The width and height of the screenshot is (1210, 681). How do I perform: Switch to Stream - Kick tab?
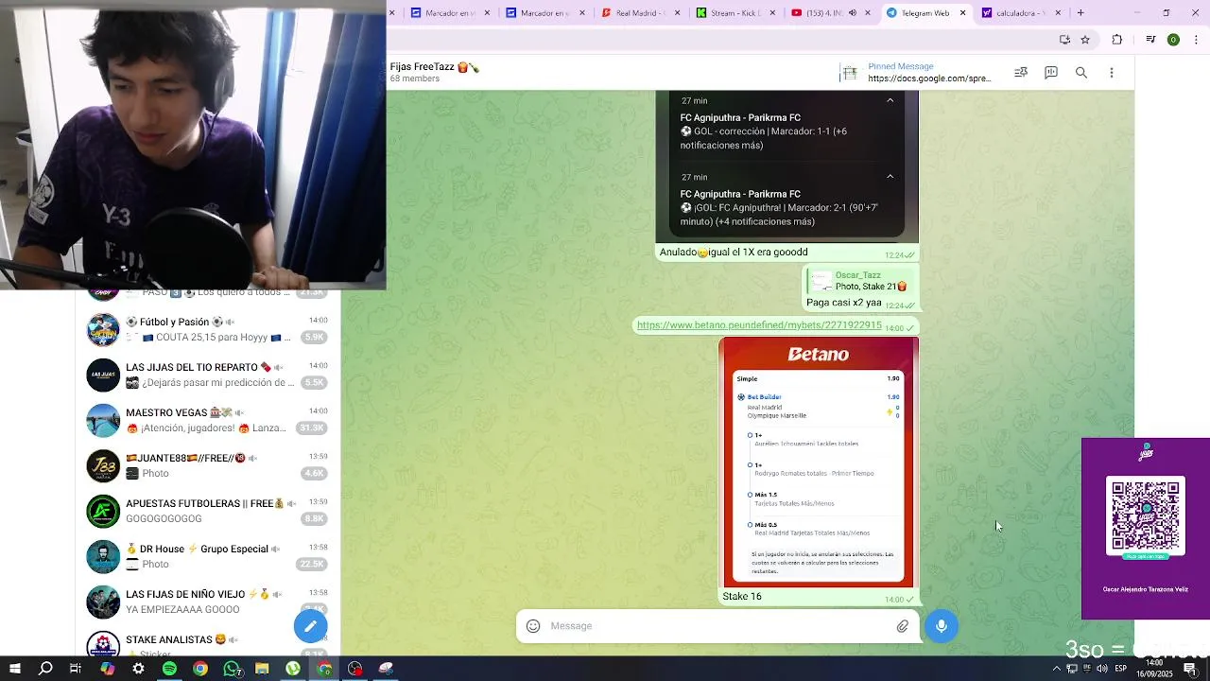point(735,13)
